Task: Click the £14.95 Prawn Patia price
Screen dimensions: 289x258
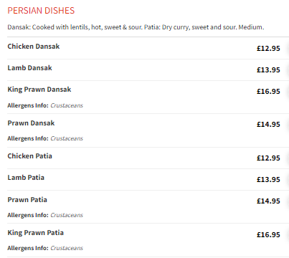Action: point(268,201)
